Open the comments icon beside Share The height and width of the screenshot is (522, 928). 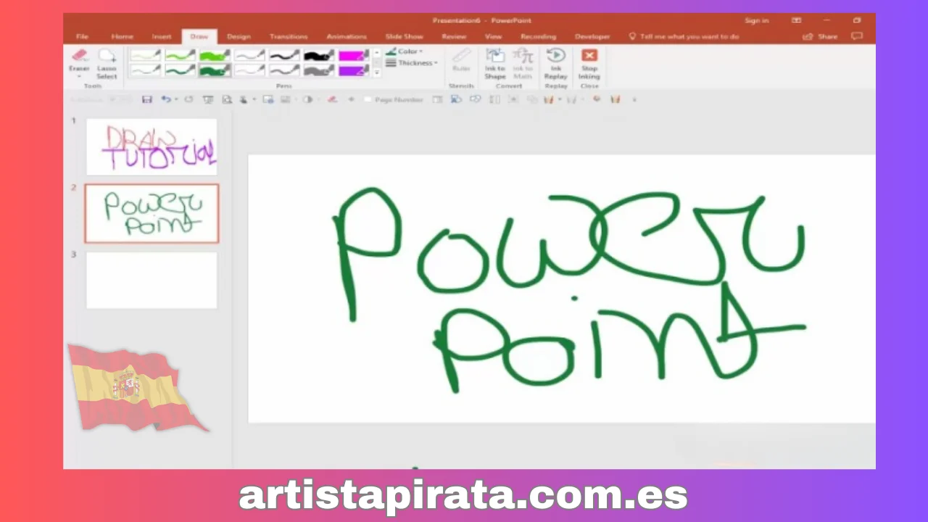pos(857,36)
